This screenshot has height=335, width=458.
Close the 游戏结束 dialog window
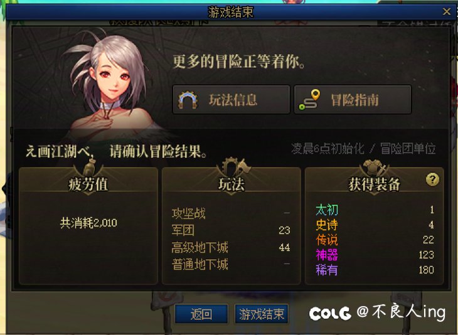point(446,11)
